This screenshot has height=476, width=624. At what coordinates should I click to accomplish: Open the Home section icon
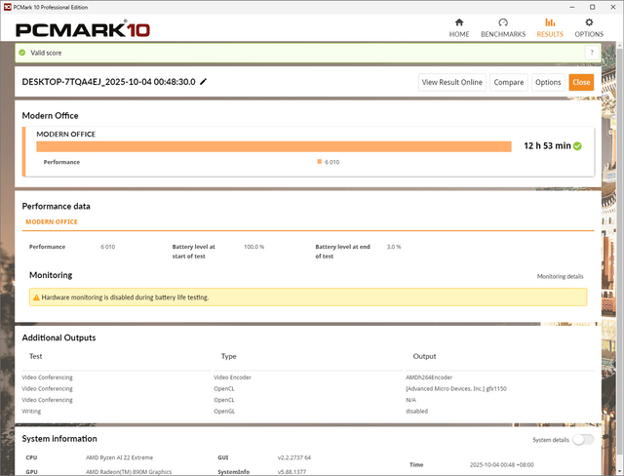click(459, 22)
